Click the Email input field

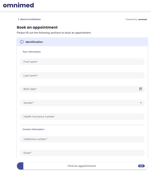pos(82,153)
